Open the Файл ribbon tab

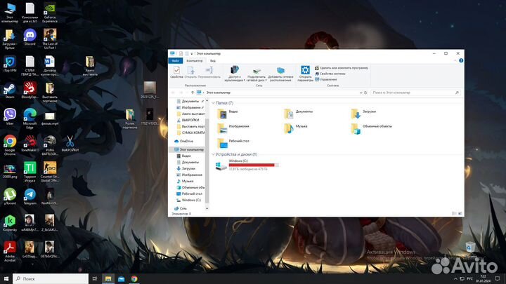[176, 61]
